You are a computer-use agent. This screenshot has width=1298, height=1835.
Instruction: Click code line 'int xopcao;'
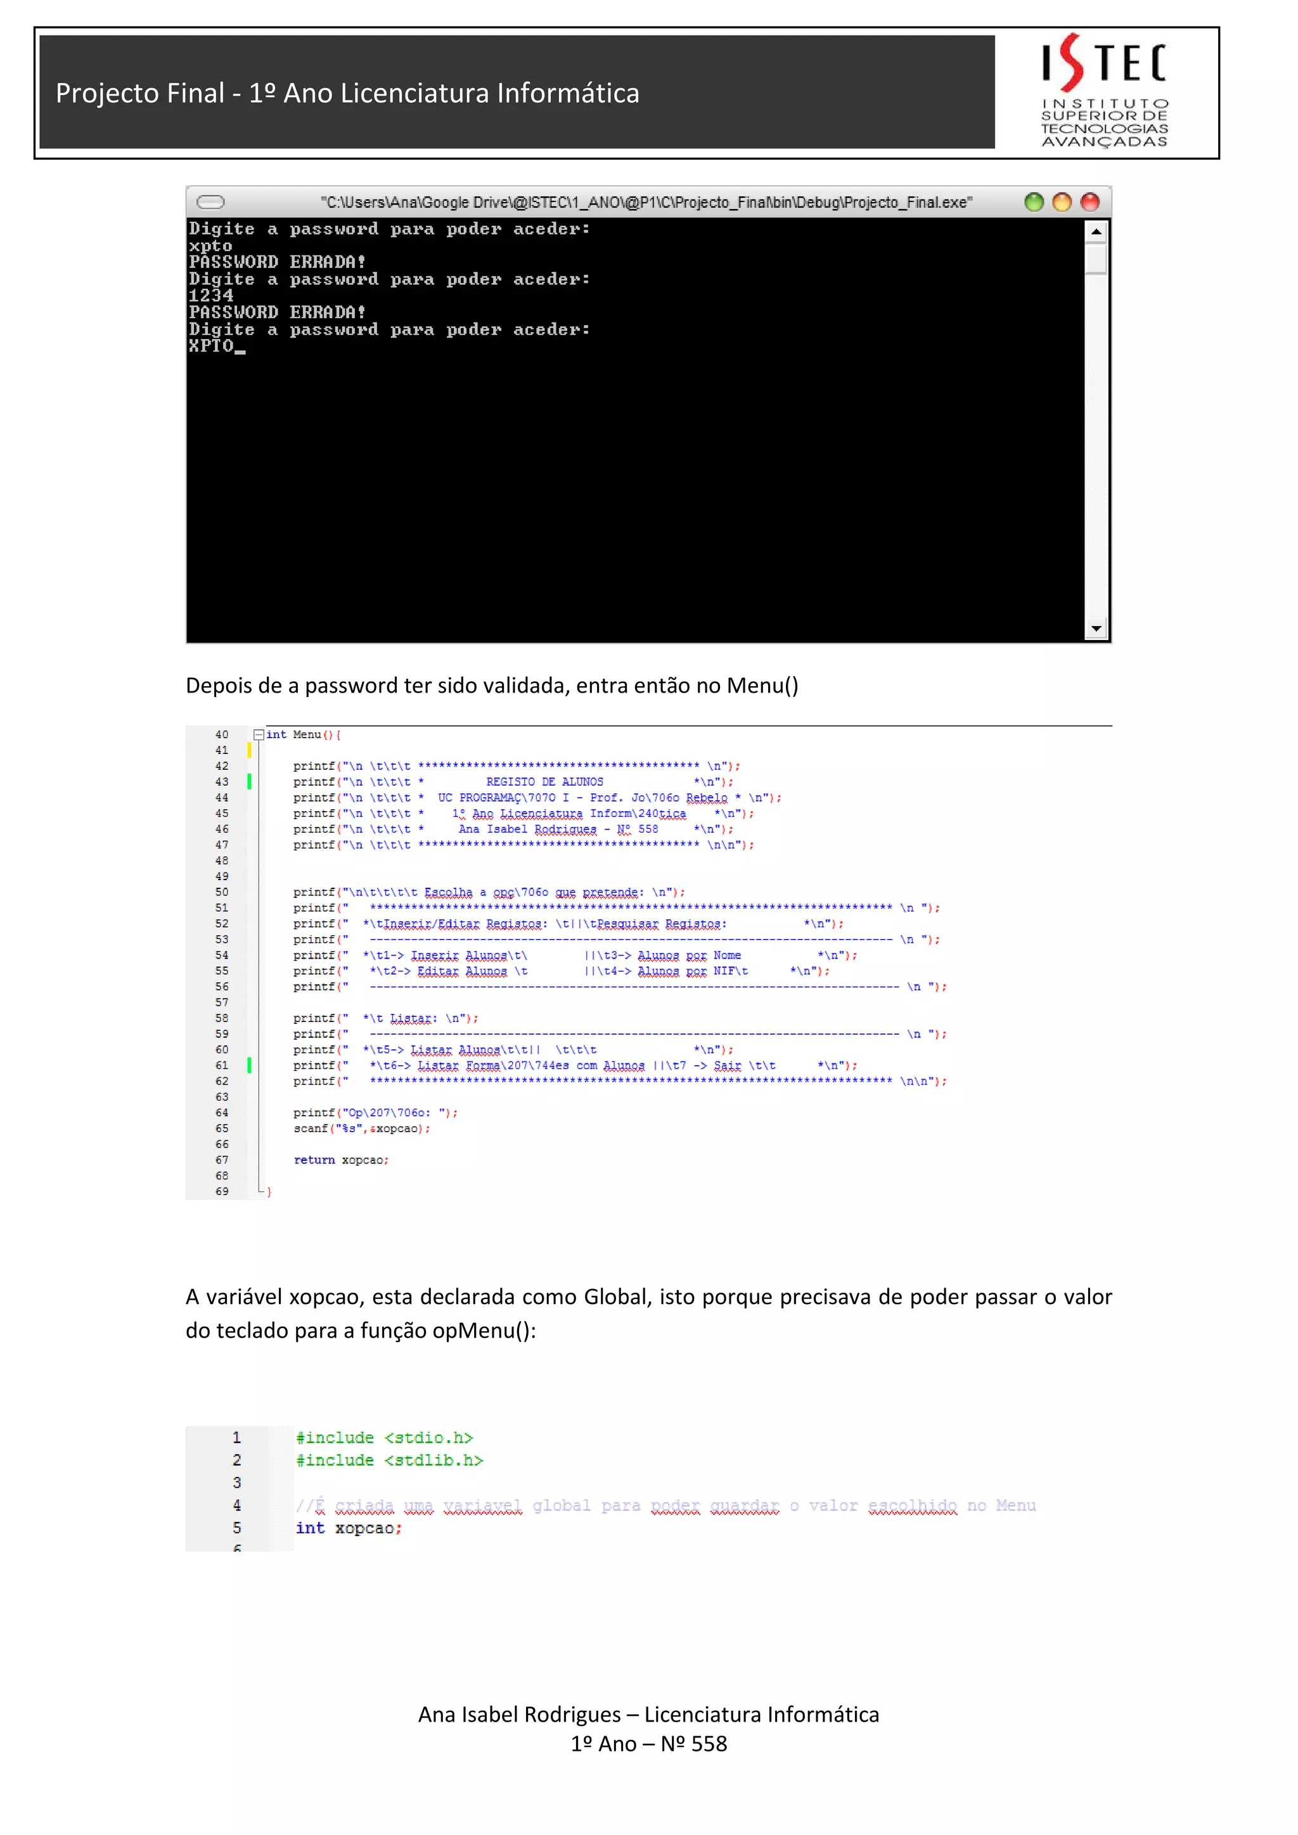click(349, 1528)
